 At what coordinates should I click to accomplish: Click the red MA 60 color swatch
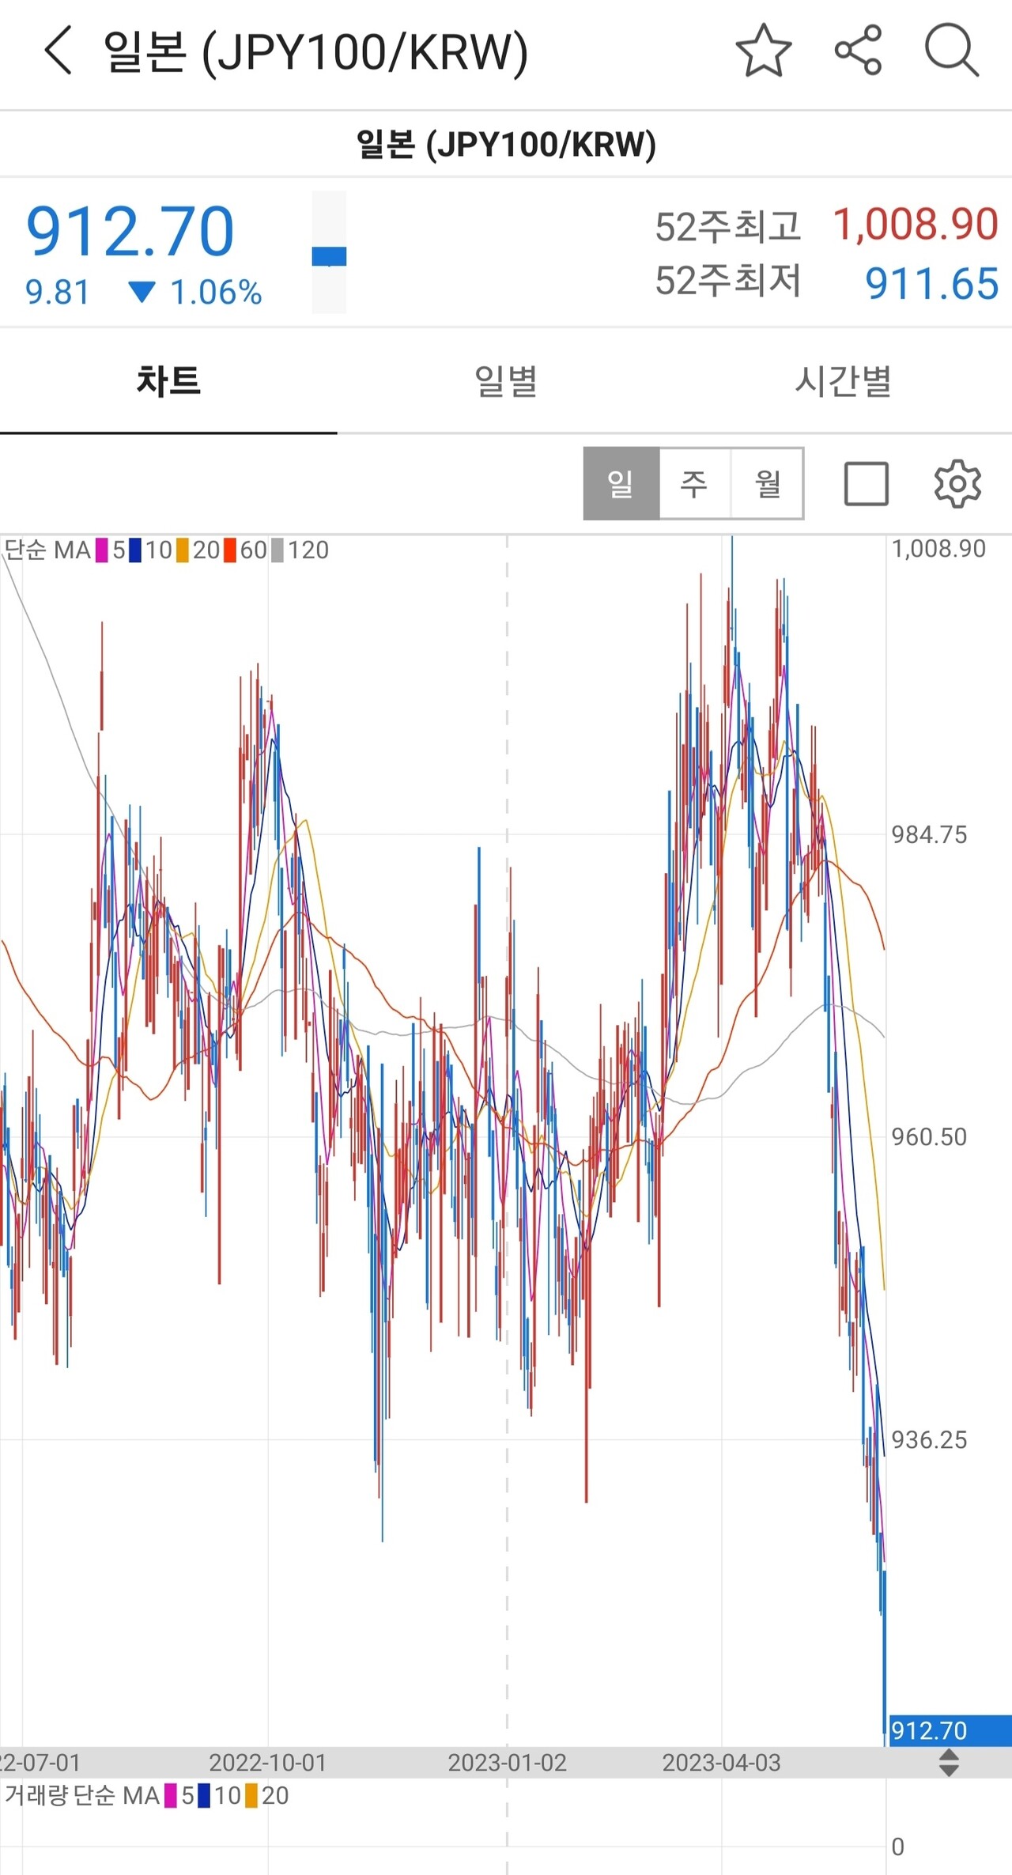click(230, 550)
